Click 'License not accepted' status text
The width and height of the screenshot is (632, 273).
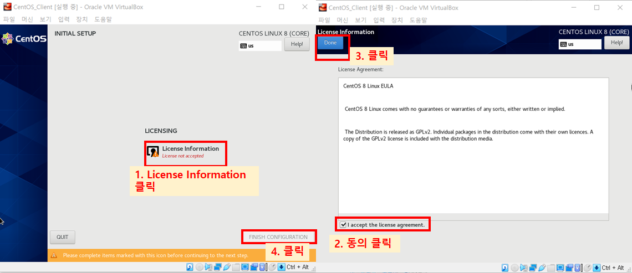pos(182,156)
